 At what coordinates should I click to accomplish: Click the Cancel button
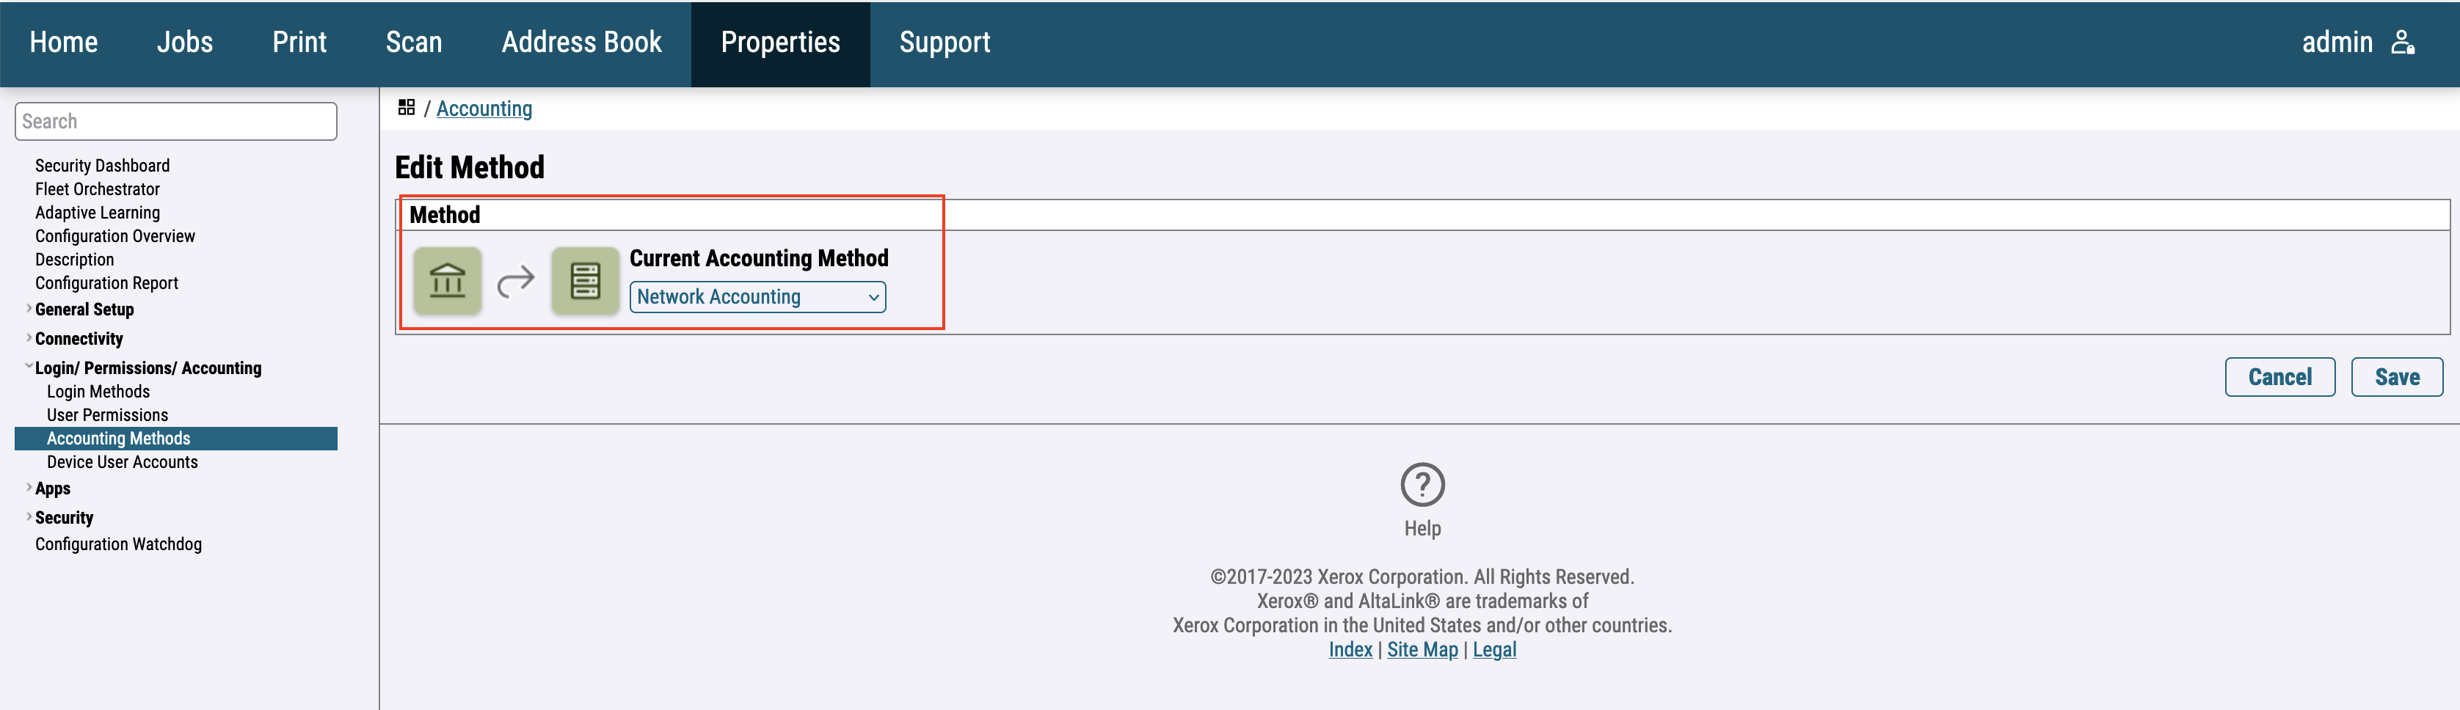[2279, 377]
